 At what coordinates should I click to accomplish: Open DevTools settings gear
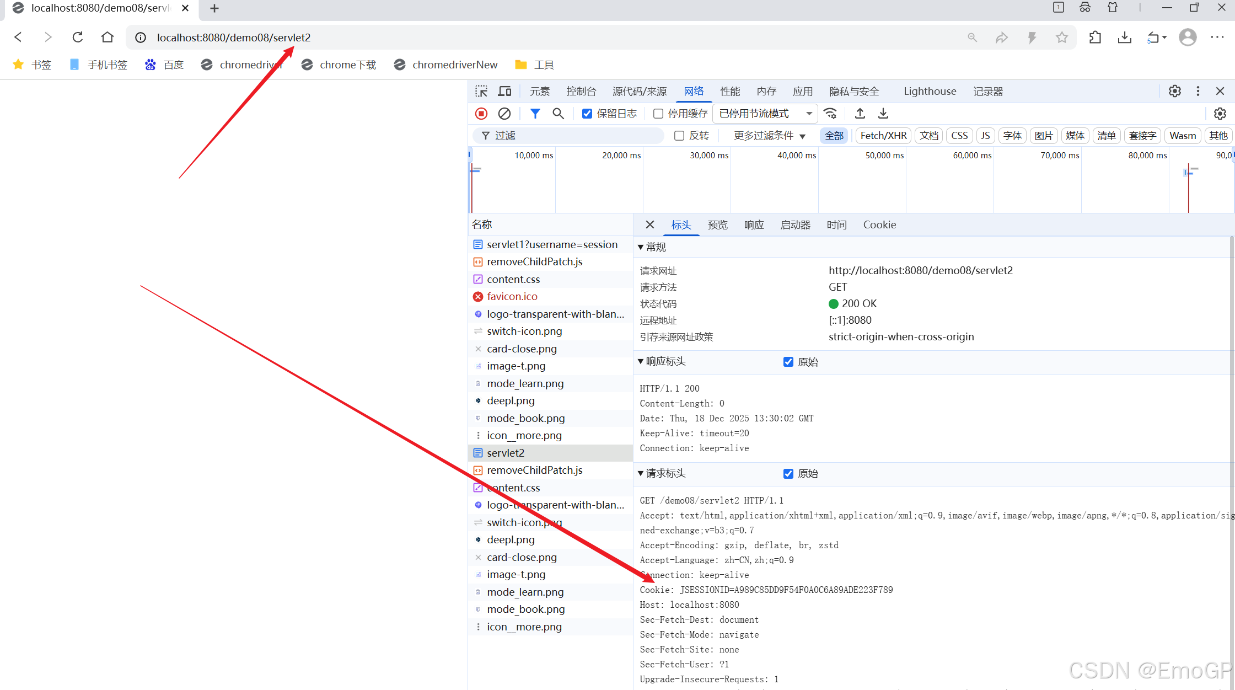[x=1174, y=92]
